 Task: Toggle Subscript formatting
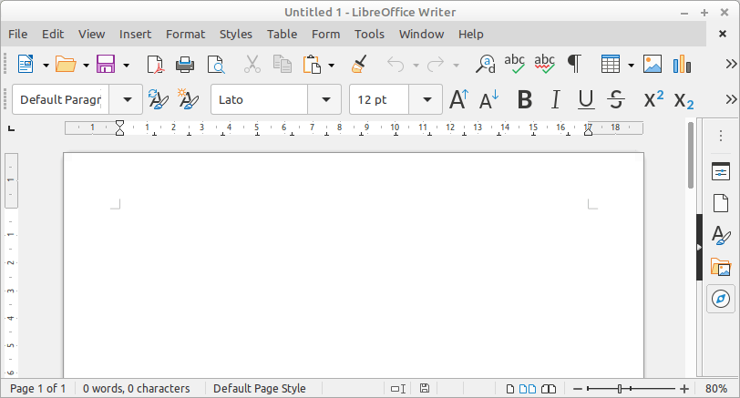[683, 100]
